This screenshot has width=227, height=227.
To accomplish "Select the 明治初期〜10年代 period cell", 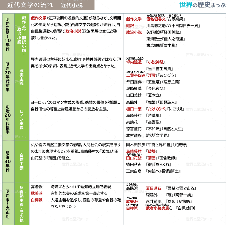I will coord(8,34).
